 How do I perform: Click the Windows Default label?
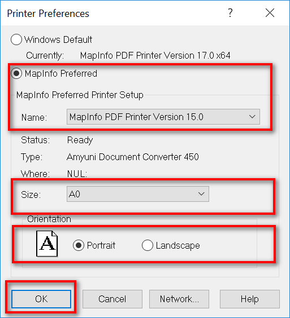58,39
